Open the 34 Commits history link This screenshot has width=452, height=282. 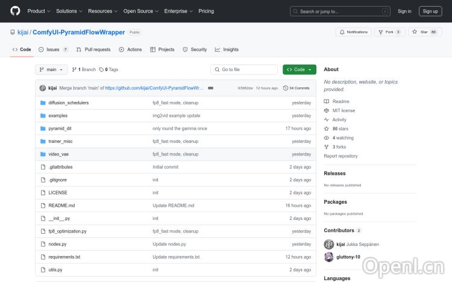296,88
